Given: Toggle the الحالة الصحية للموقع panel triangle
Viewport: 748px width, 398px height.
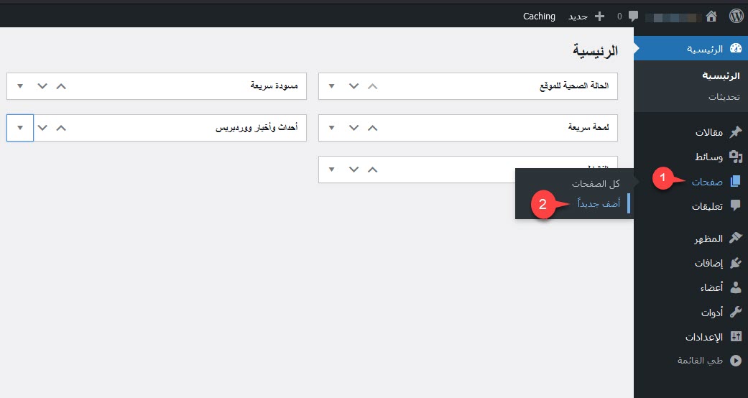Looking at the screenshot, I should pos(331,86).
